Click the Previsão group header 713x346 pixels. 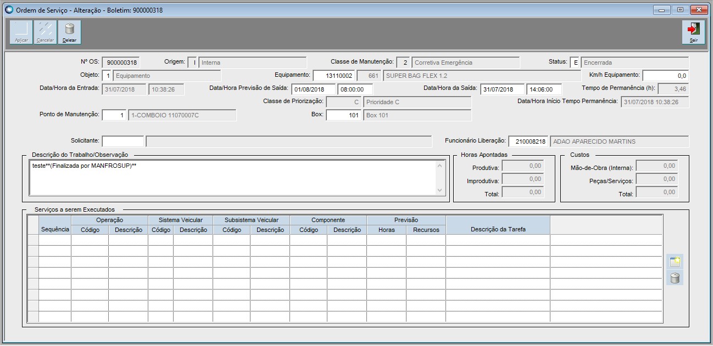pos(406,220)
